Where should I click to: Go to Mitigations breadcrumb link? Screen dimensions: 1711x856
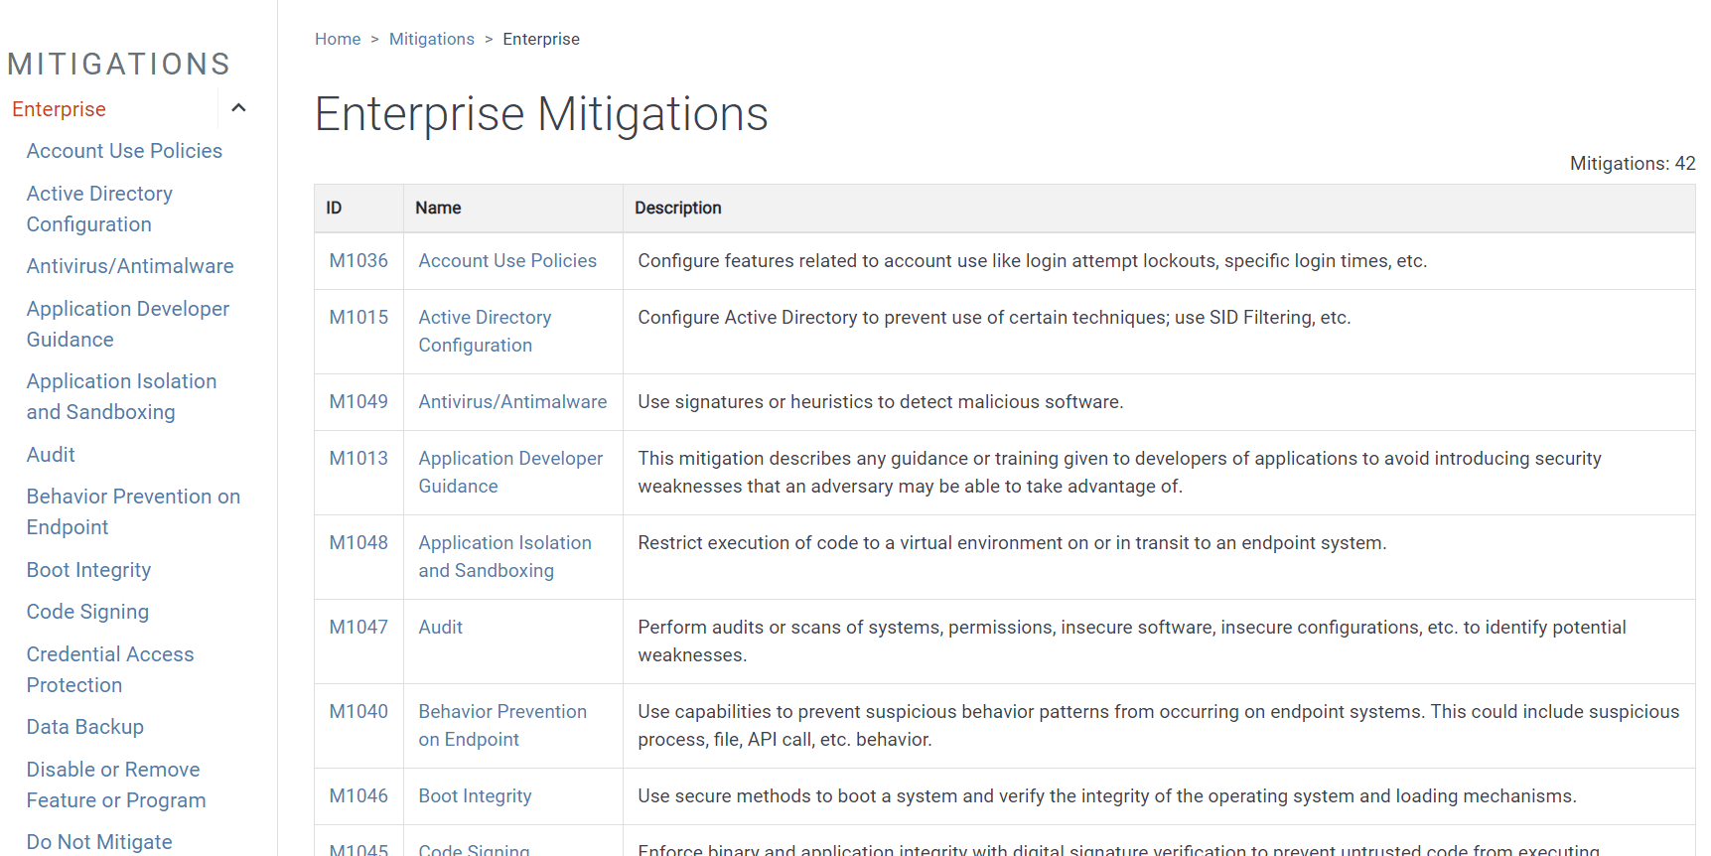click(x=431, y=39)
